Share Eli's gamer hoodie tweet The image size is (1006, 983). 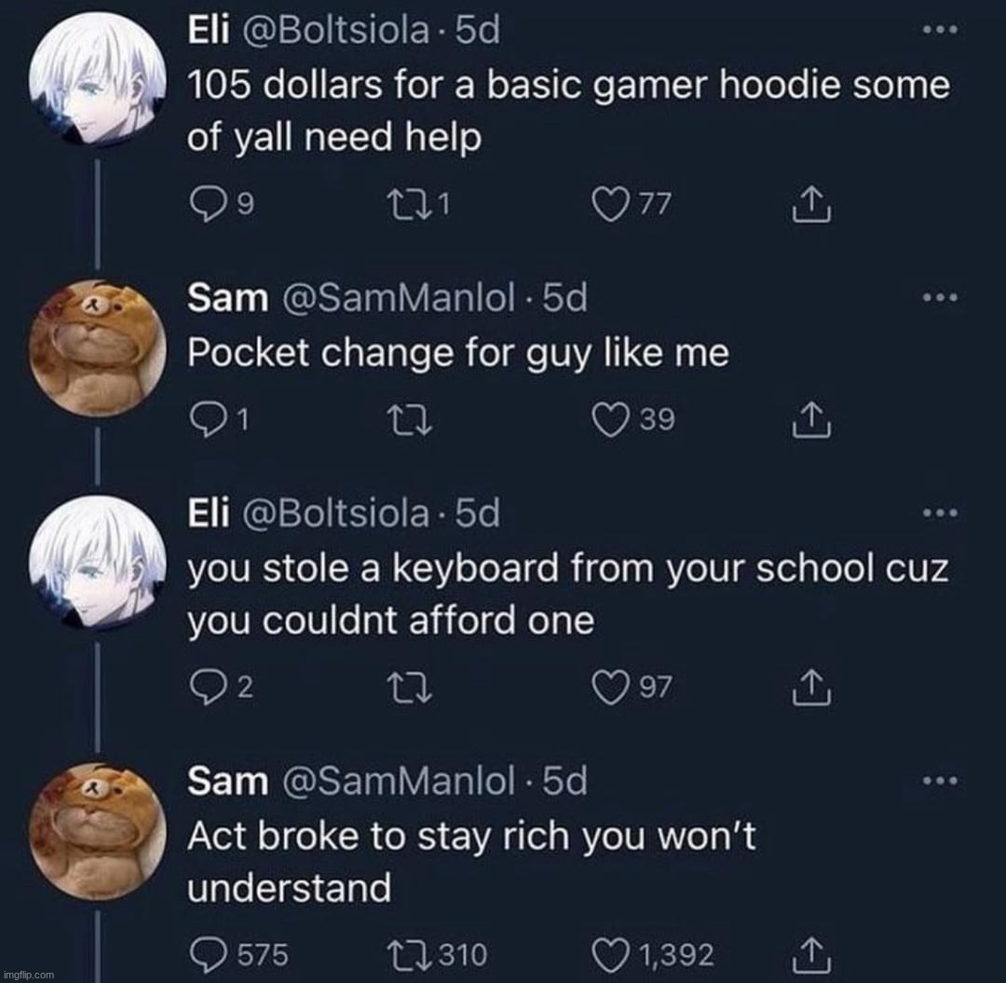coord(810,204)
